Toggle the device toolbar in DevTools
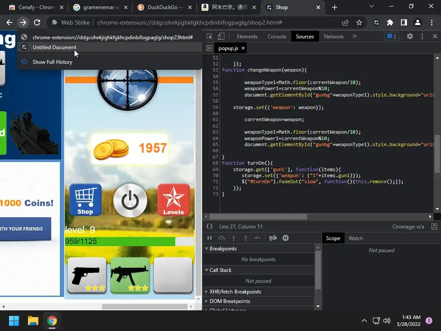 pyautogui.click(x=221, y=37)
